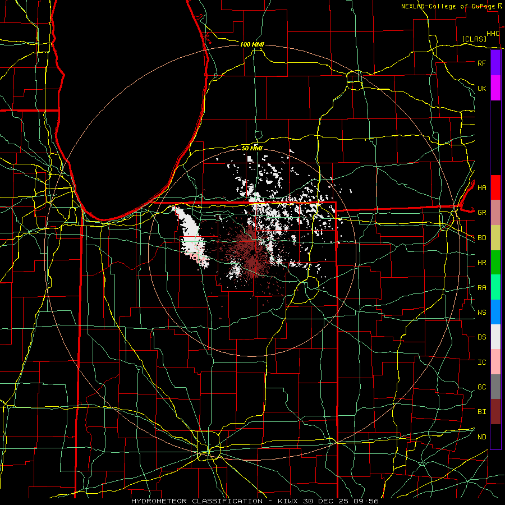The height and width of the screenshot is (505, 505).
Task: Click the BI dark red legend swatch
Action: [495, 412]
